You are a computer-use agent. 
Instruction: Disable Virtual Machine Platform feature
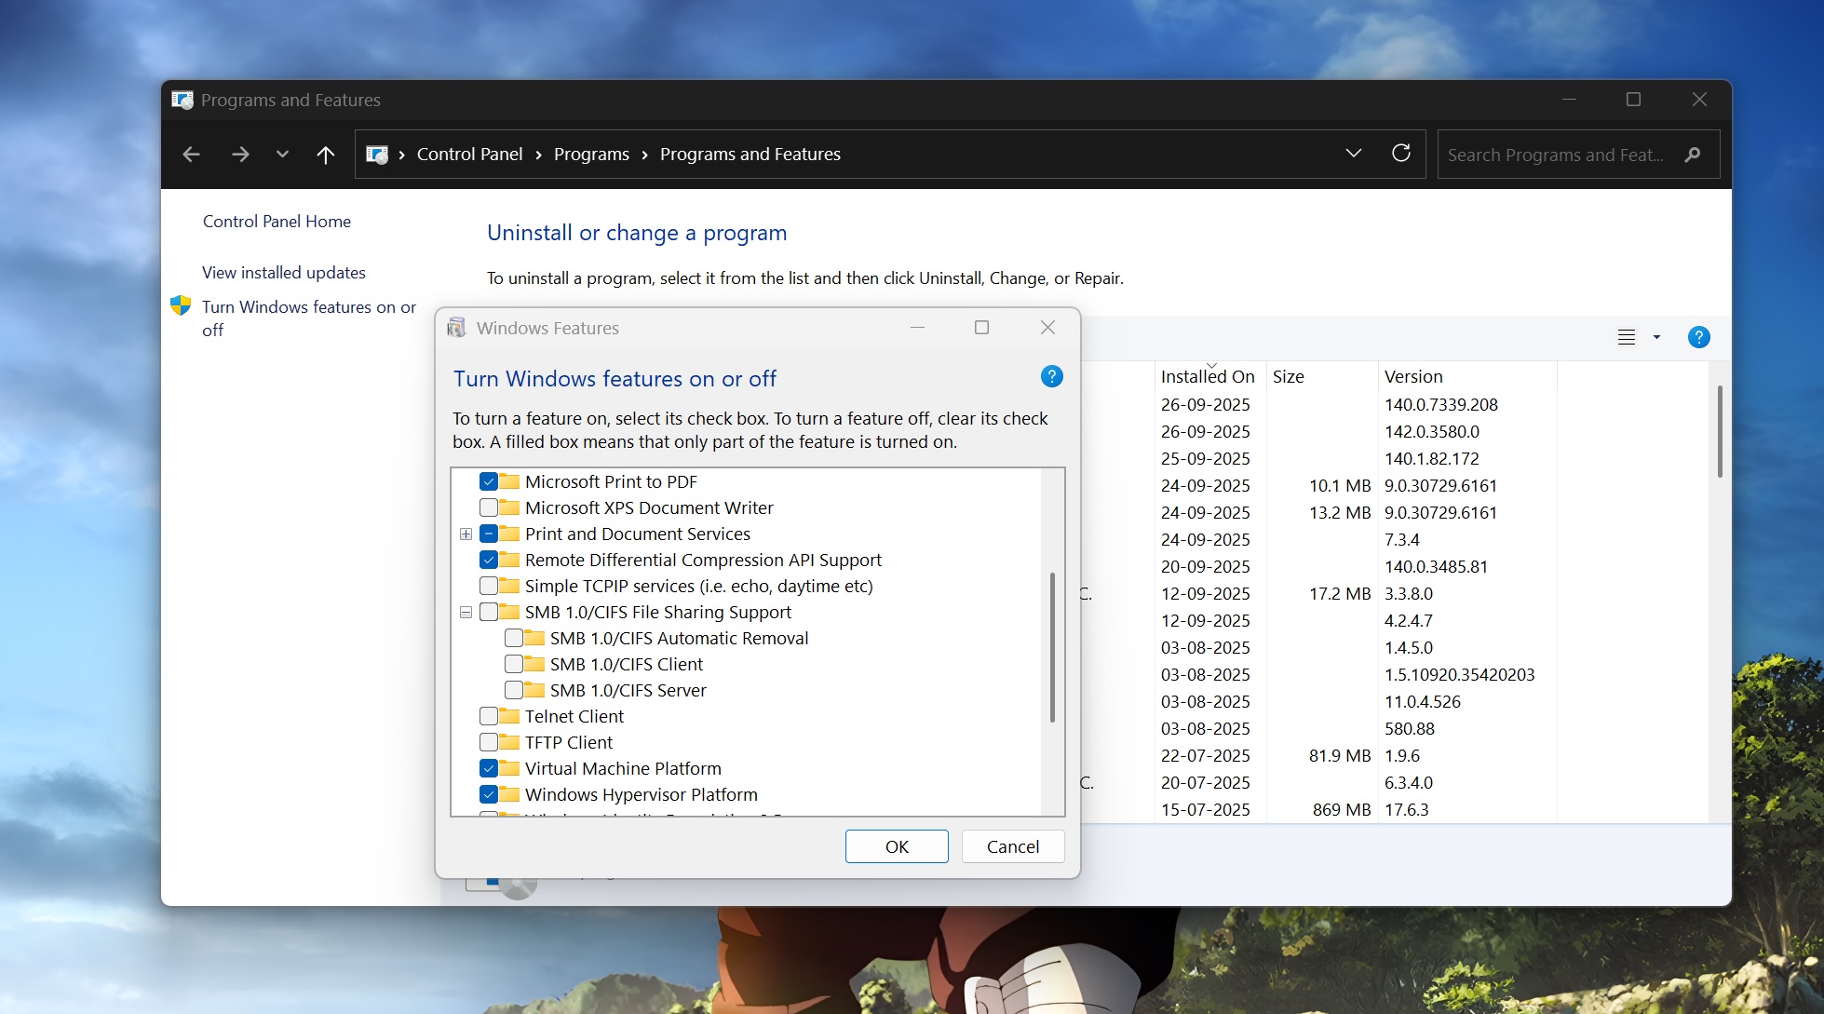pyautogui.click(x=489, y=768)
